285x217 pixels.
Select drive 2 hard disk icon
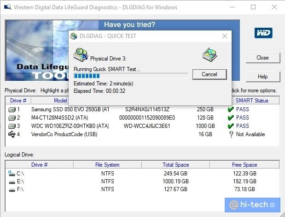pyautogui.click(x=12, y=118)
